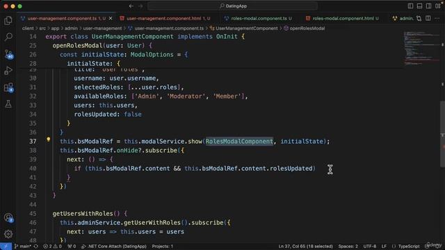Click line number 45 in gutter
The width and height of the screenshot is (445, 250).
coord(33,213)
